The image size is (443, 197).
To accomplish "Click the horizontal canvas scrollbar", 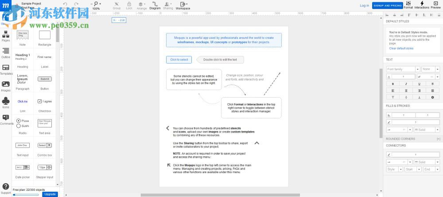I will 220,195.
